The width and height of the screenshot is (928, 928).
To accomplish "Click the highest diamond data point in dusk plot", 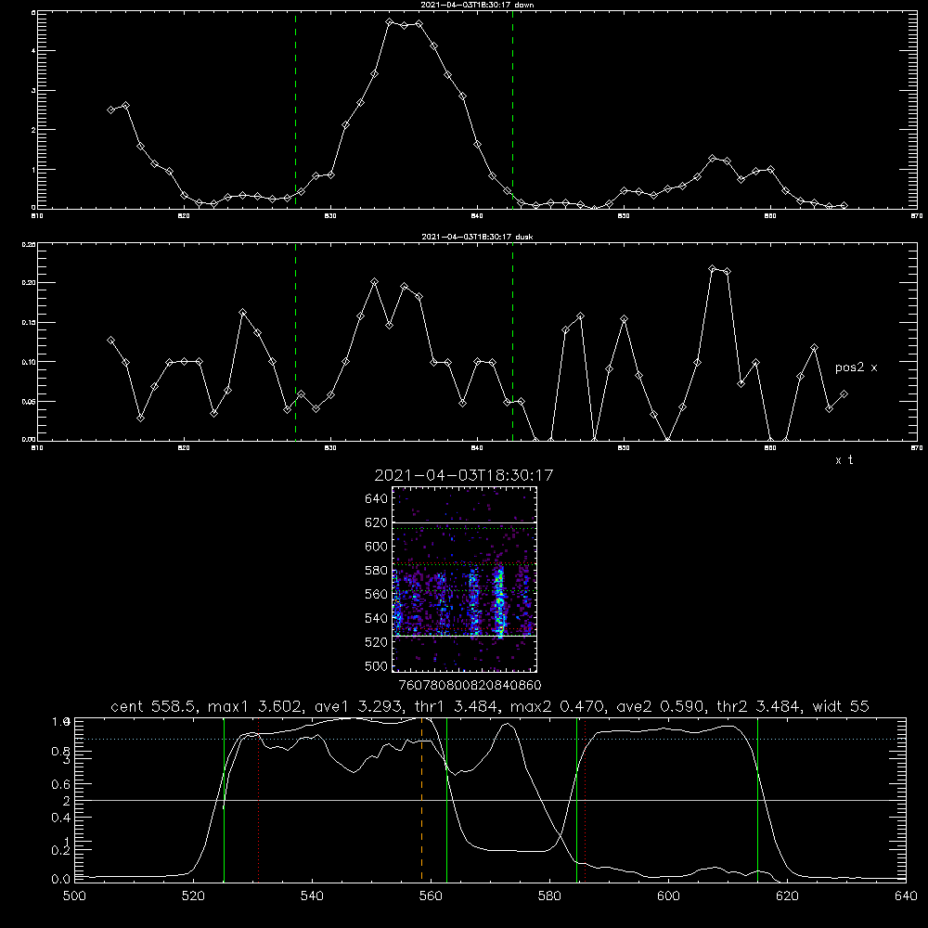I will point(713,269).
